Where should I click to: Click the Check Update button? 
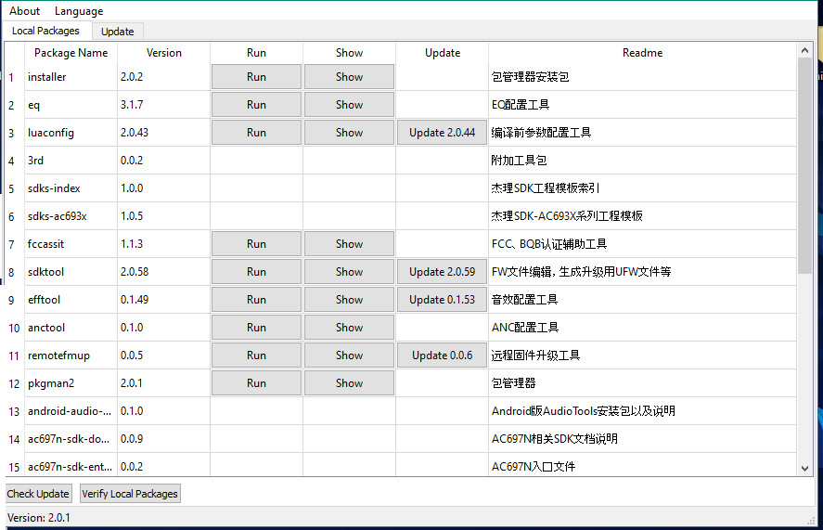38,494
